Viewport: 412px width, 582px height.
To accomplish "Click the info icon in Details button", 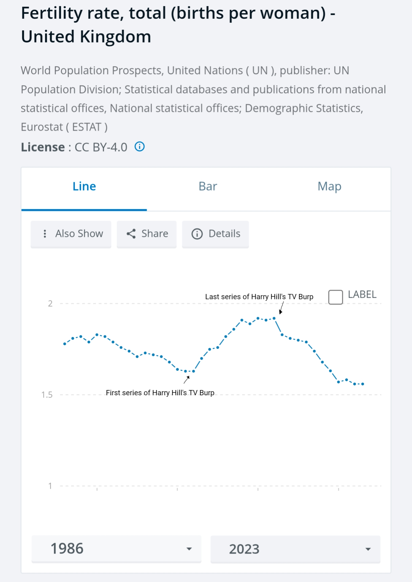I will coord(197,234).
